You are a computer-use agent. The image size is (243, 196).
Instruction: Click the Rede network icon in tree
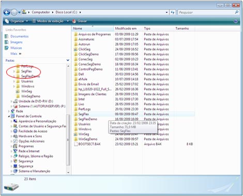coord(13,111)
